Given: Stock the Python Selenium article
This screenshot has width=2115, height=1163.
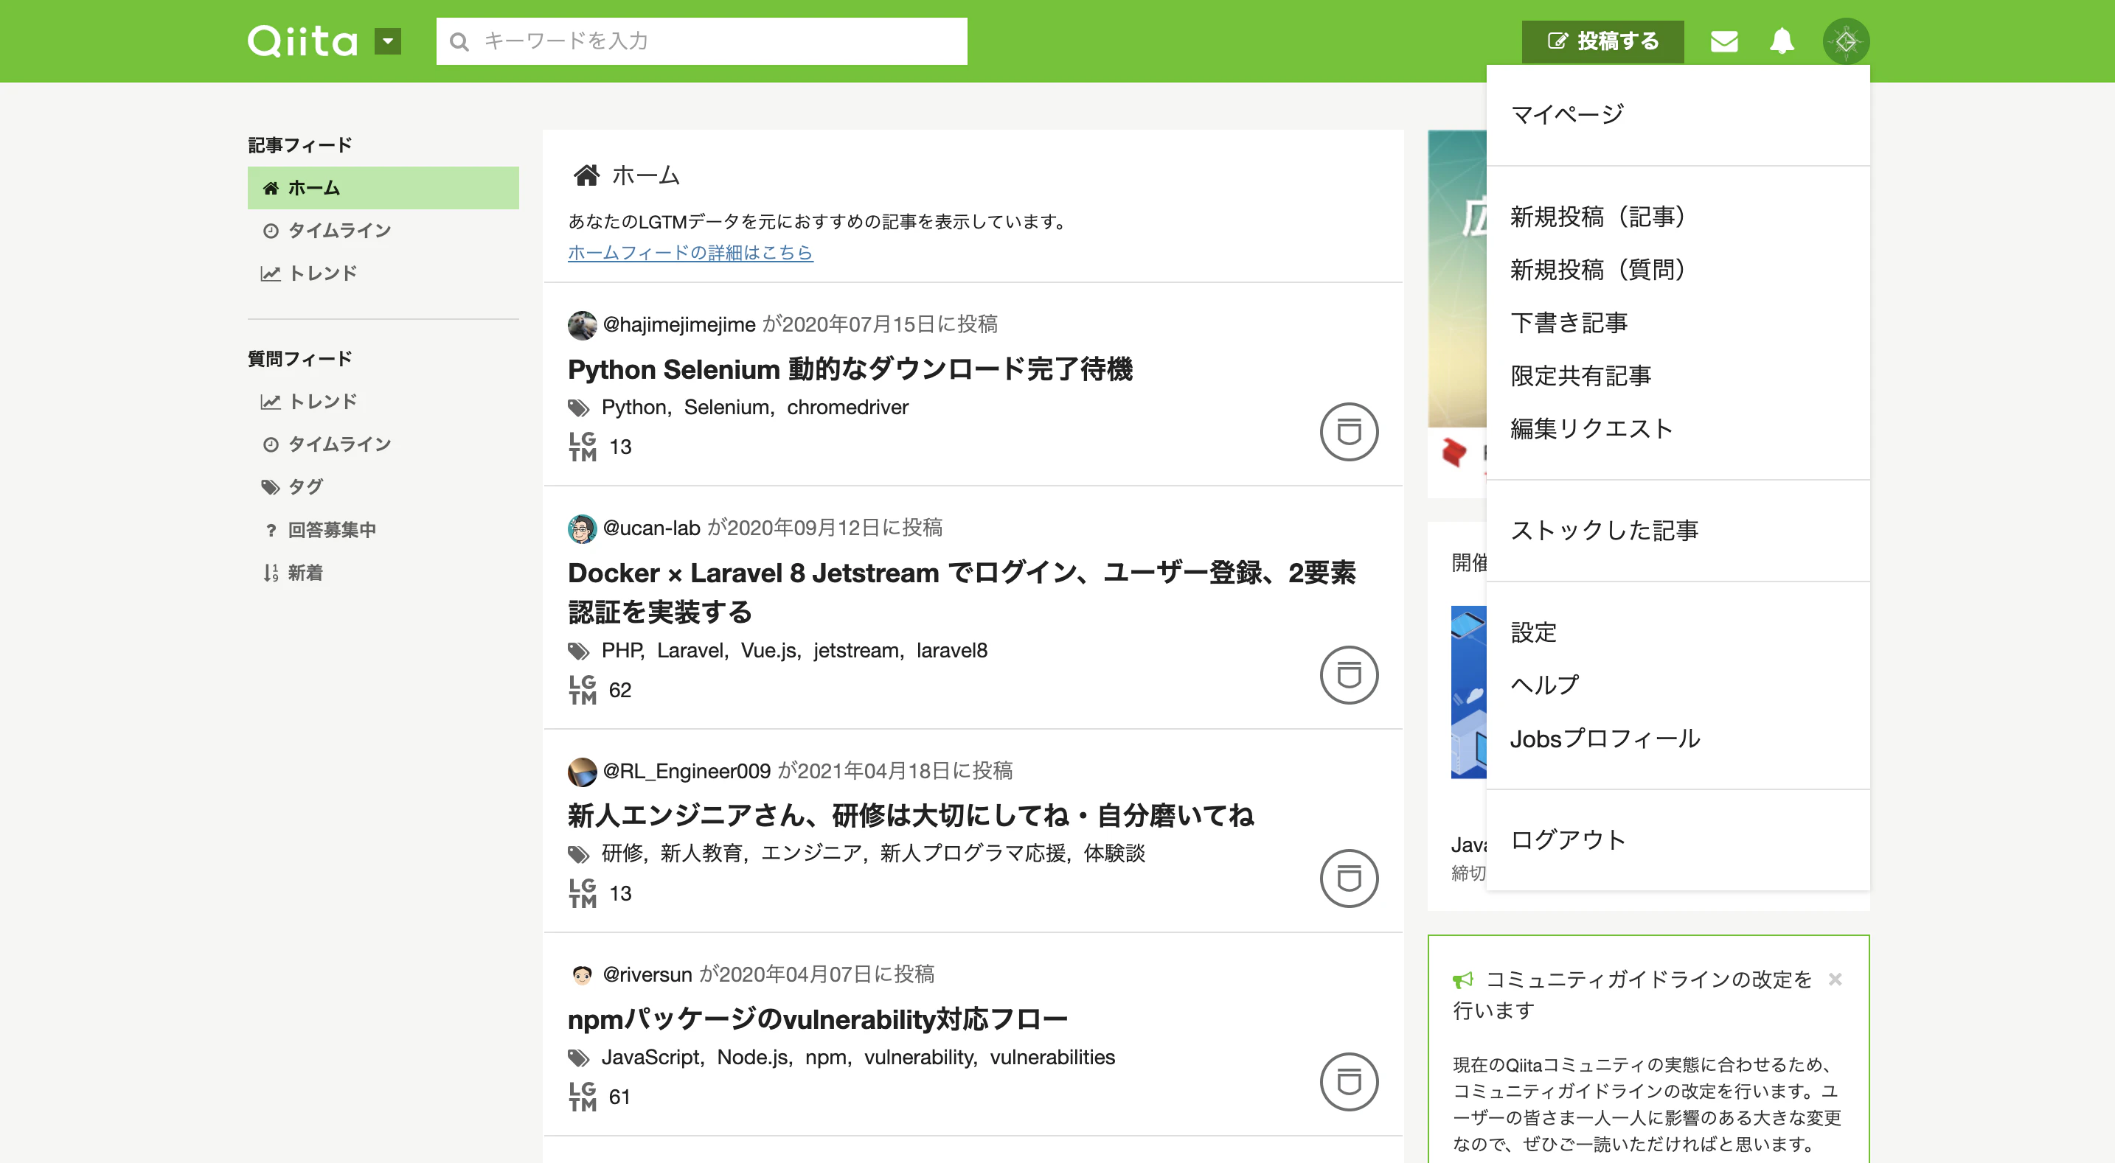Looking at the screenshot, I should (1348, 432).
